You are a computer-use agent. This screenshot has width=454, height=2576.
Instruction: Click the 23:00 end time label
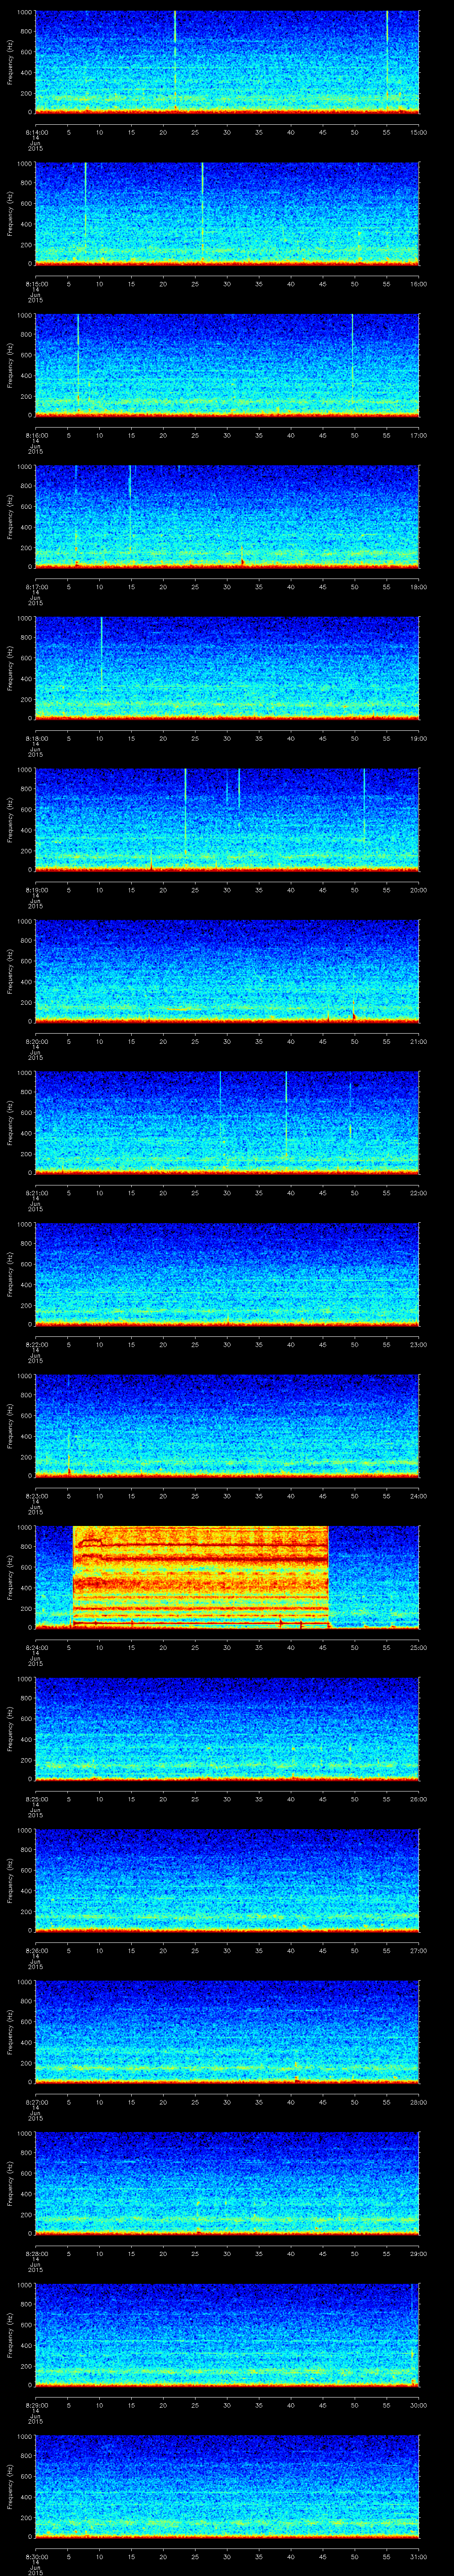(418, 1344)
